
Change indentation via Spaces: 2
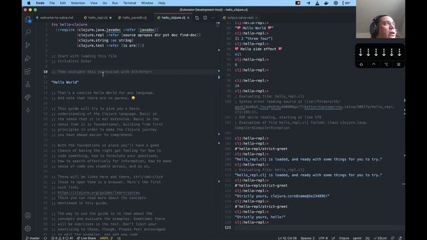coord(308,238)
